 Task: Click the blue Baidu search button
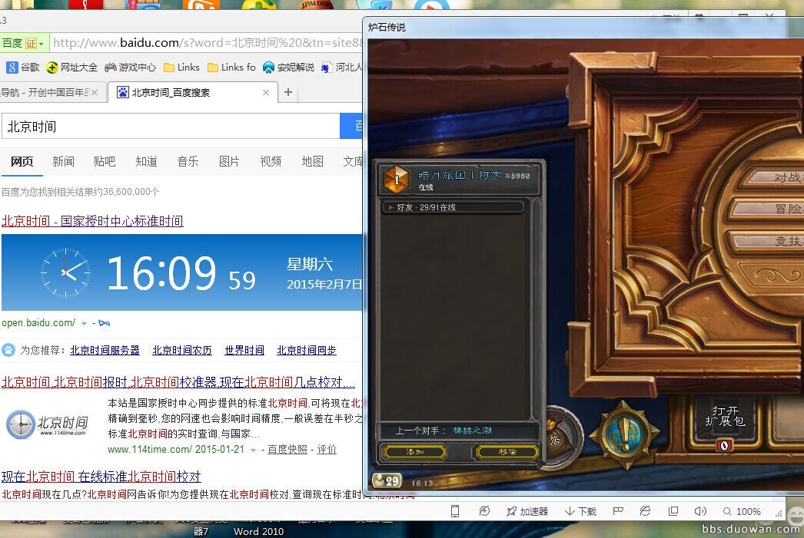[x=351, y=126]
